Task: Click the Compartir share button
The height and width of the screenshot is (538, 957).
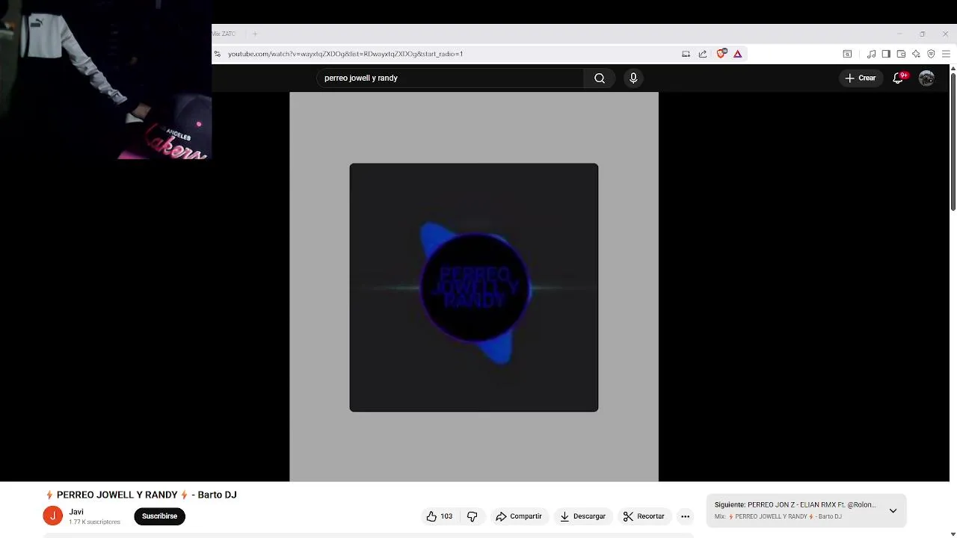Action: (x=518, y=516)
